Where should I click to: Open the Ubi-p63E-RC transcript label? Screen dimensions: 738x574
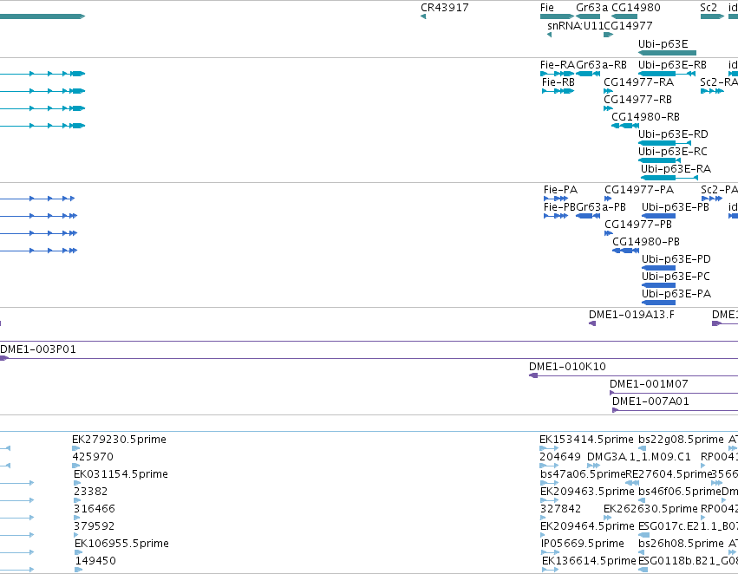point(673,152)
